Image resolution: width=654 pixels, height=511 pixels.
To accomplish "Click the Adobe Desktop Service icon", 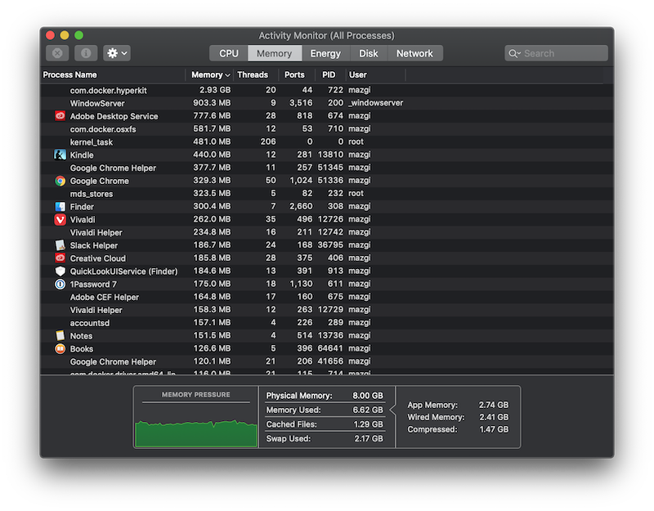I will [60, 116].
